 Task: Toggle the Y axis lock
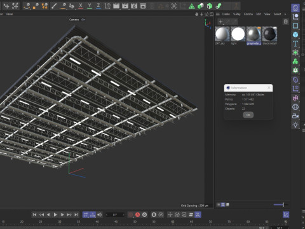tap(90, 6)
